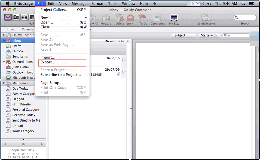Open the Due Today mail view

pyautogui.click(x=20, y=88)
